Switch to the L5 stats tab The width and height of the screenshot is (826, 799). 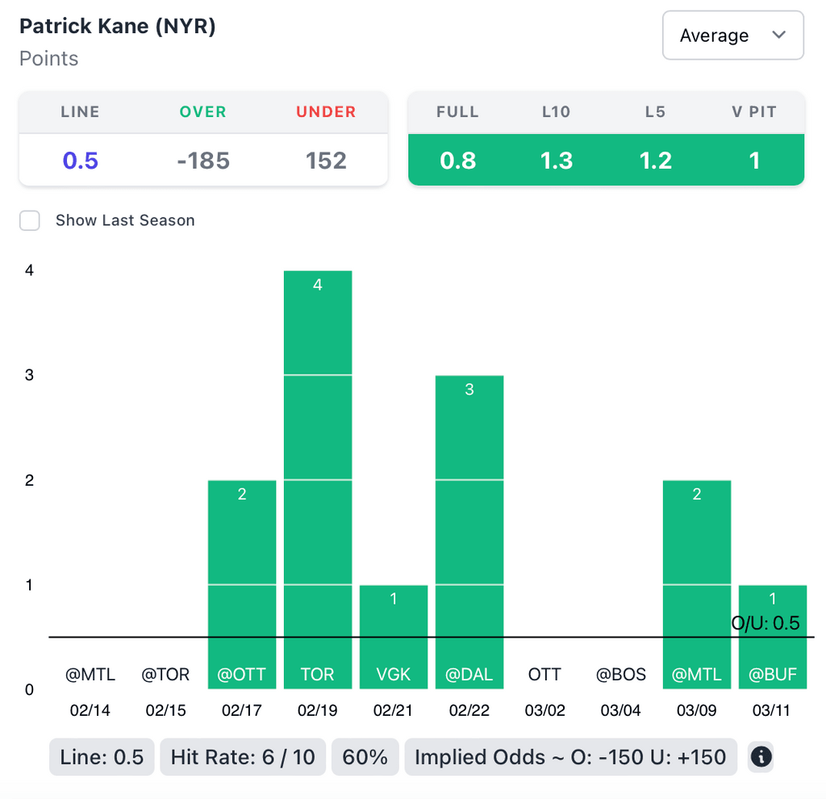tap(655, 112)
